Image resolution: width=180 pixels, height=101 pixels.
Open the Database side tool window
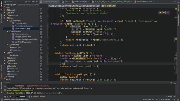(x=179, y=6)
